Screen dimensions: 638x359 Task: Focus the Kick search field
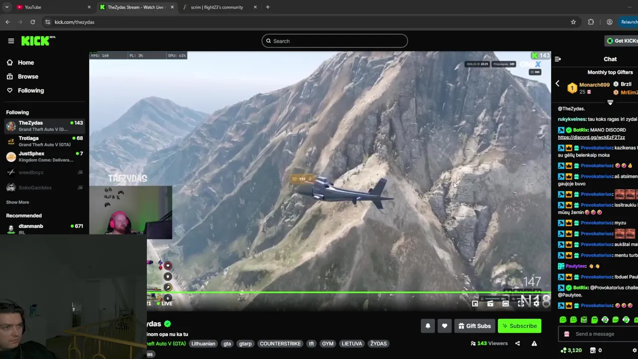point(334,41)
